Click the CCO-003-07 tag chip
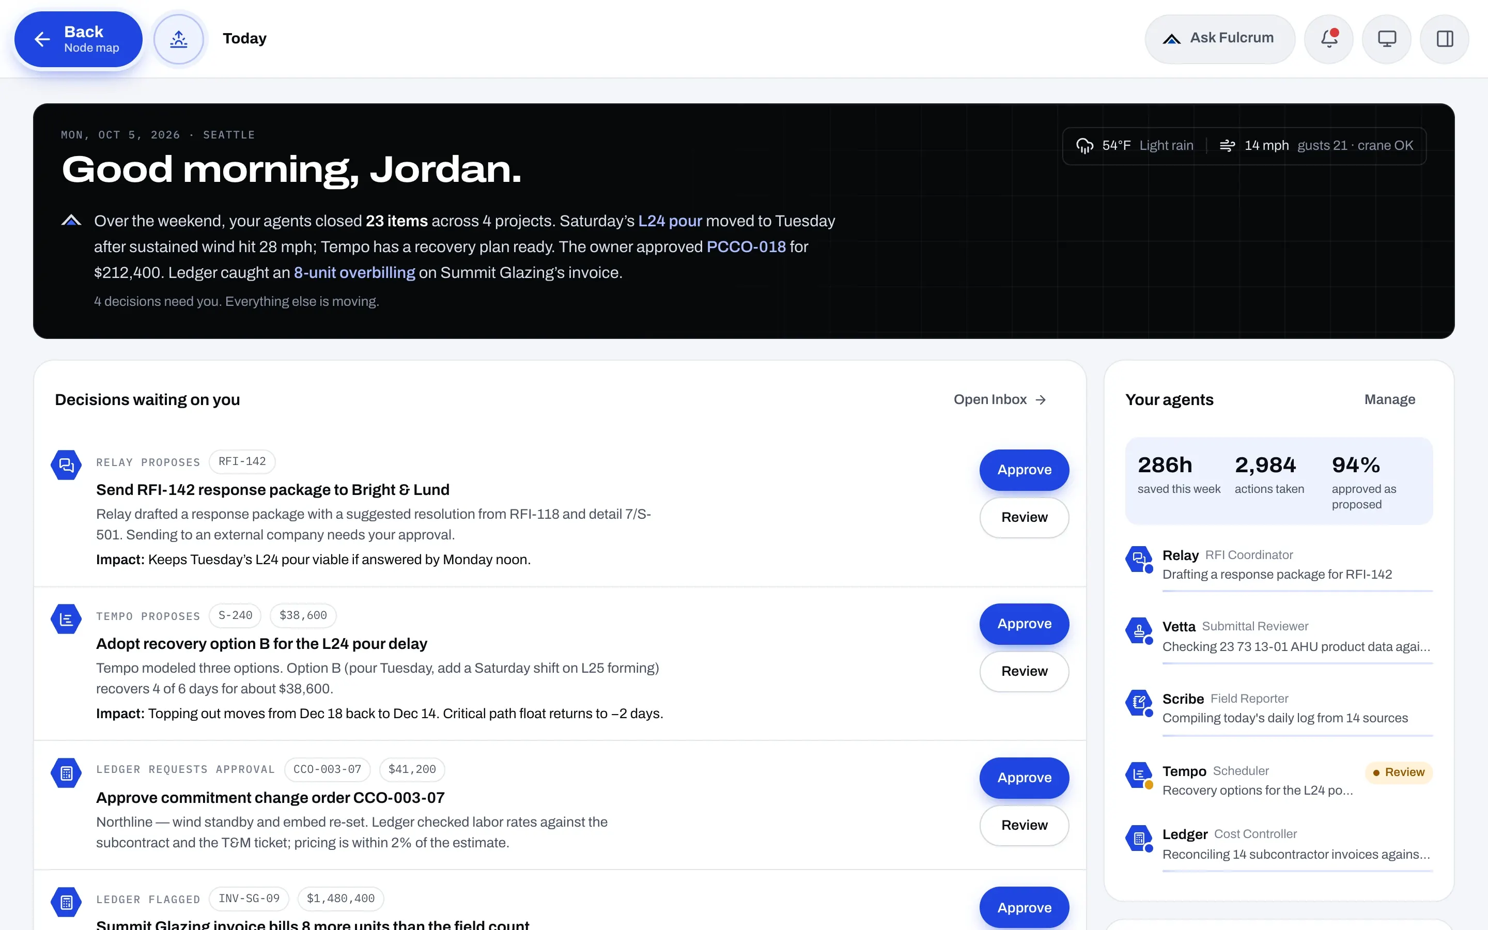1488x930 pixels. 327,769
